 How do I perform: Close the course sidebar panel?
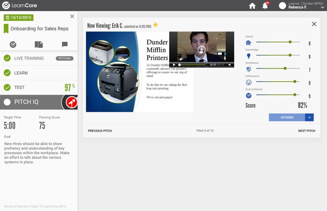[72, 16]
